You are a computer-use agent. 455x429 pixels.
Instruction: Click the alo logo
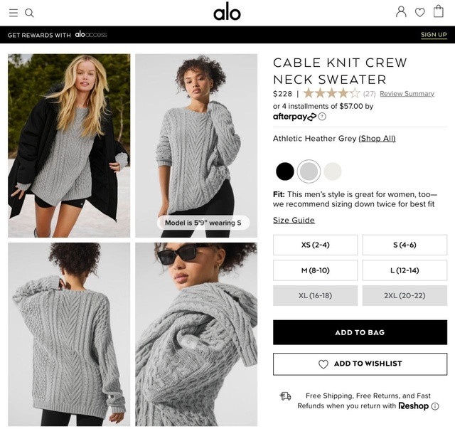tap(227, 11)
